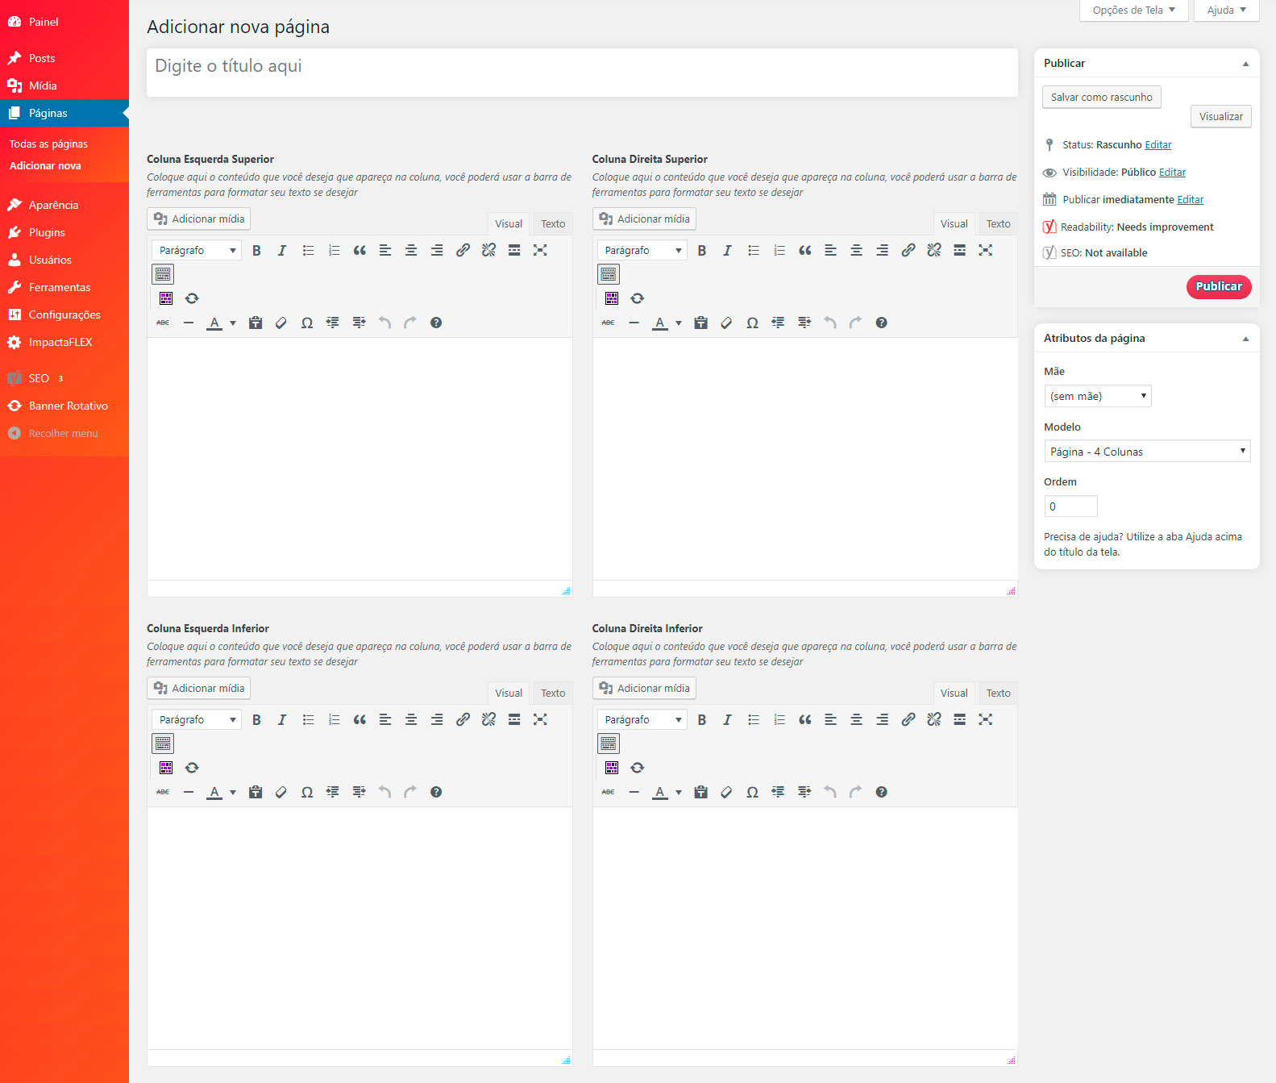Click the Visualizar preview button
Image resolution: width=1276 pixels, height=1083 pixels.
pos(1220,116)
